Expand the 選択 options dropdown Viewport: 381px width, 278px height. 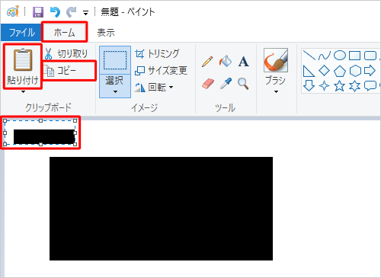tap(115, 86)
